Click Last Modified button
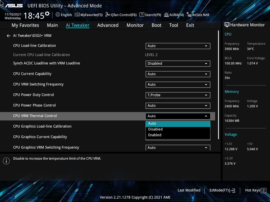The height and width of the screenshot is (202, 270). click(189, 190)
